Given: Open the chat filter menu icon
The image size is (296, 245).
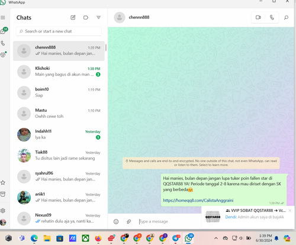Looking at the screenshot, I should [98, 18].
